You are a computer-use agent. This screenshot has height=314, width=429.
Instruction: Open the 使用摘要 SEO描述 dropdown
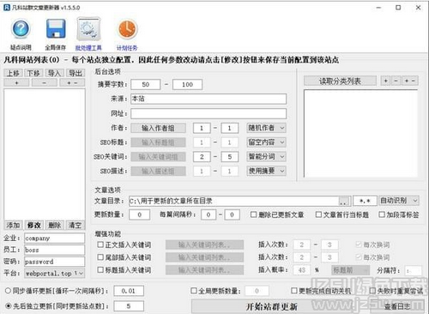266,171
